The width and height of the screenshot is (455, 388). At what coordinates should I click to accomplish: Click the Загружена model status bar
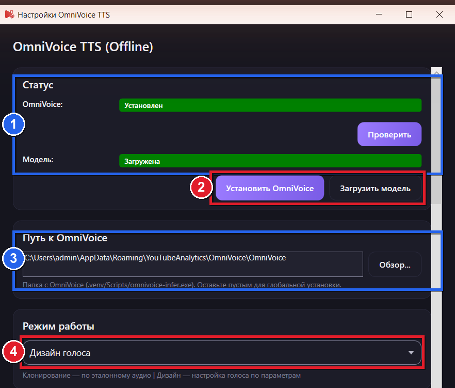[x=270, y=161]
